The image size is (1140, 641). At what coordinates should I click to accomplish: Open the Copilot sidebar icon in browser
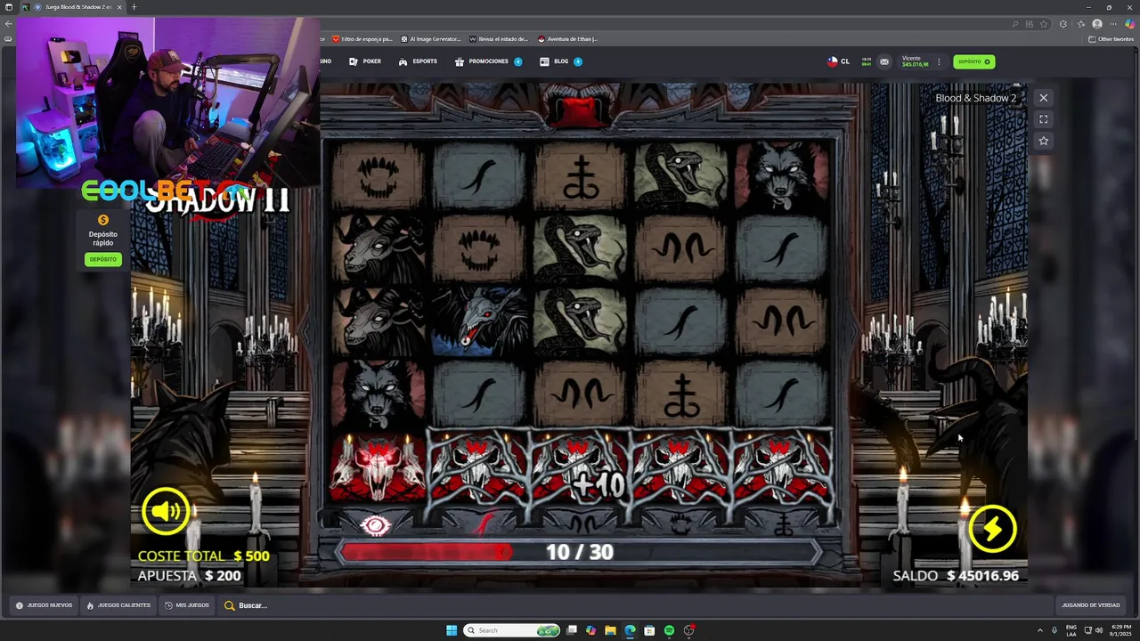[x=1129, y=24]
